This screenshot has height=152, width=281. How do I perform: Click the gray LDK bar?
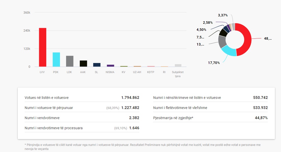tap(70, 61)
